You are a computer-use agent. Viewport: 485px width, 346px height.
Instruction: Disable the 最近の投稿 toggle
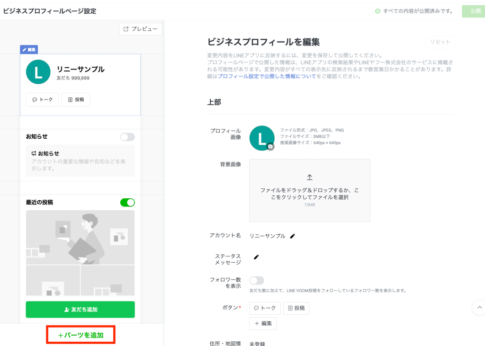pos(127,202)
